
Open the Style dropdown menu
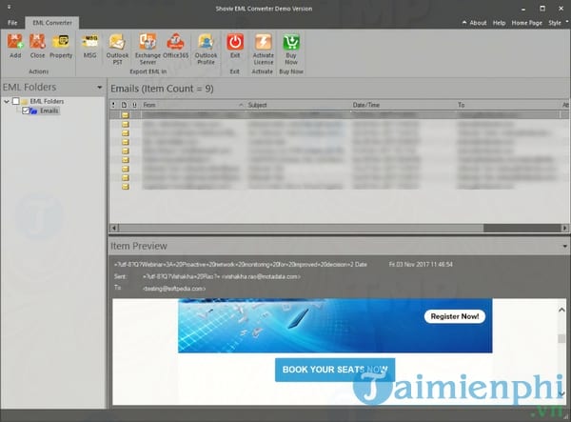click(x=558, y=23)
